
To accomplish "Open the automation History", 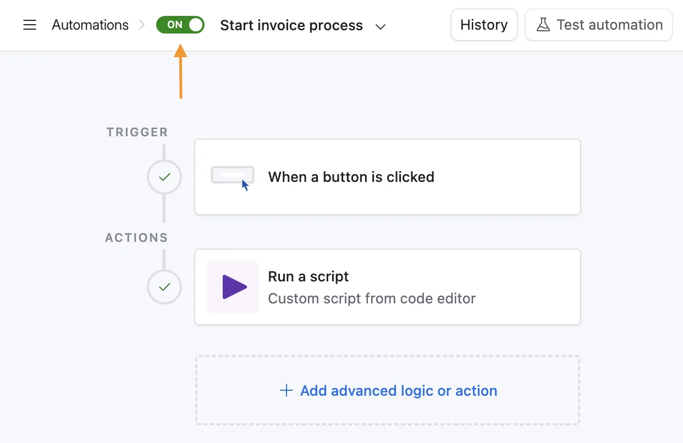I will click(484, 24).
